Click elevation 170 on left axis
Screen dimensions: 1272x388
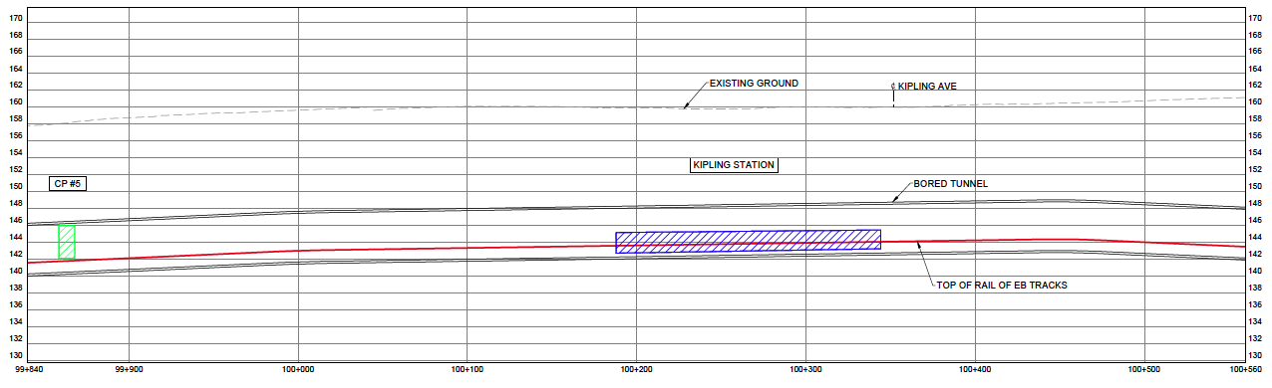[15, 18]
